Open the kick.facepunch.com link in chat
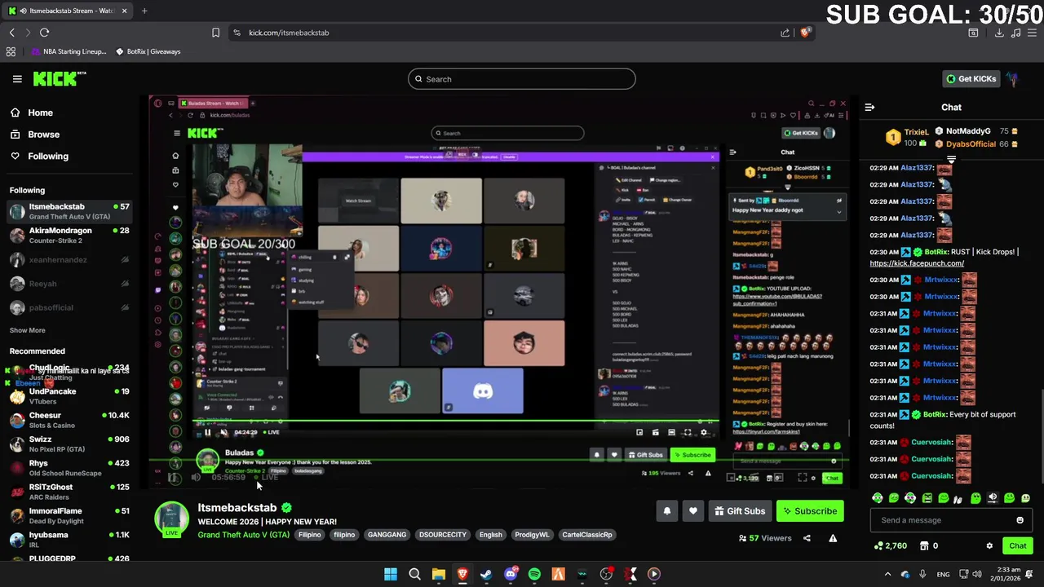 point(917,263)
